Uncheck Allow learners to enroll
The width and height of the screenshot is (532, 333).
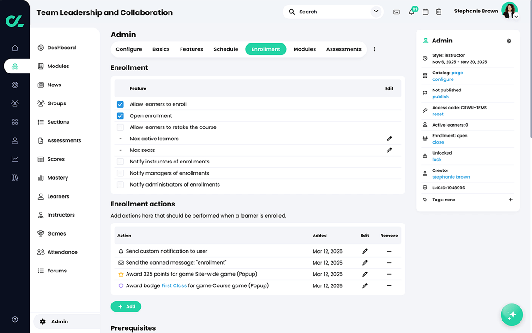point(120,104)
